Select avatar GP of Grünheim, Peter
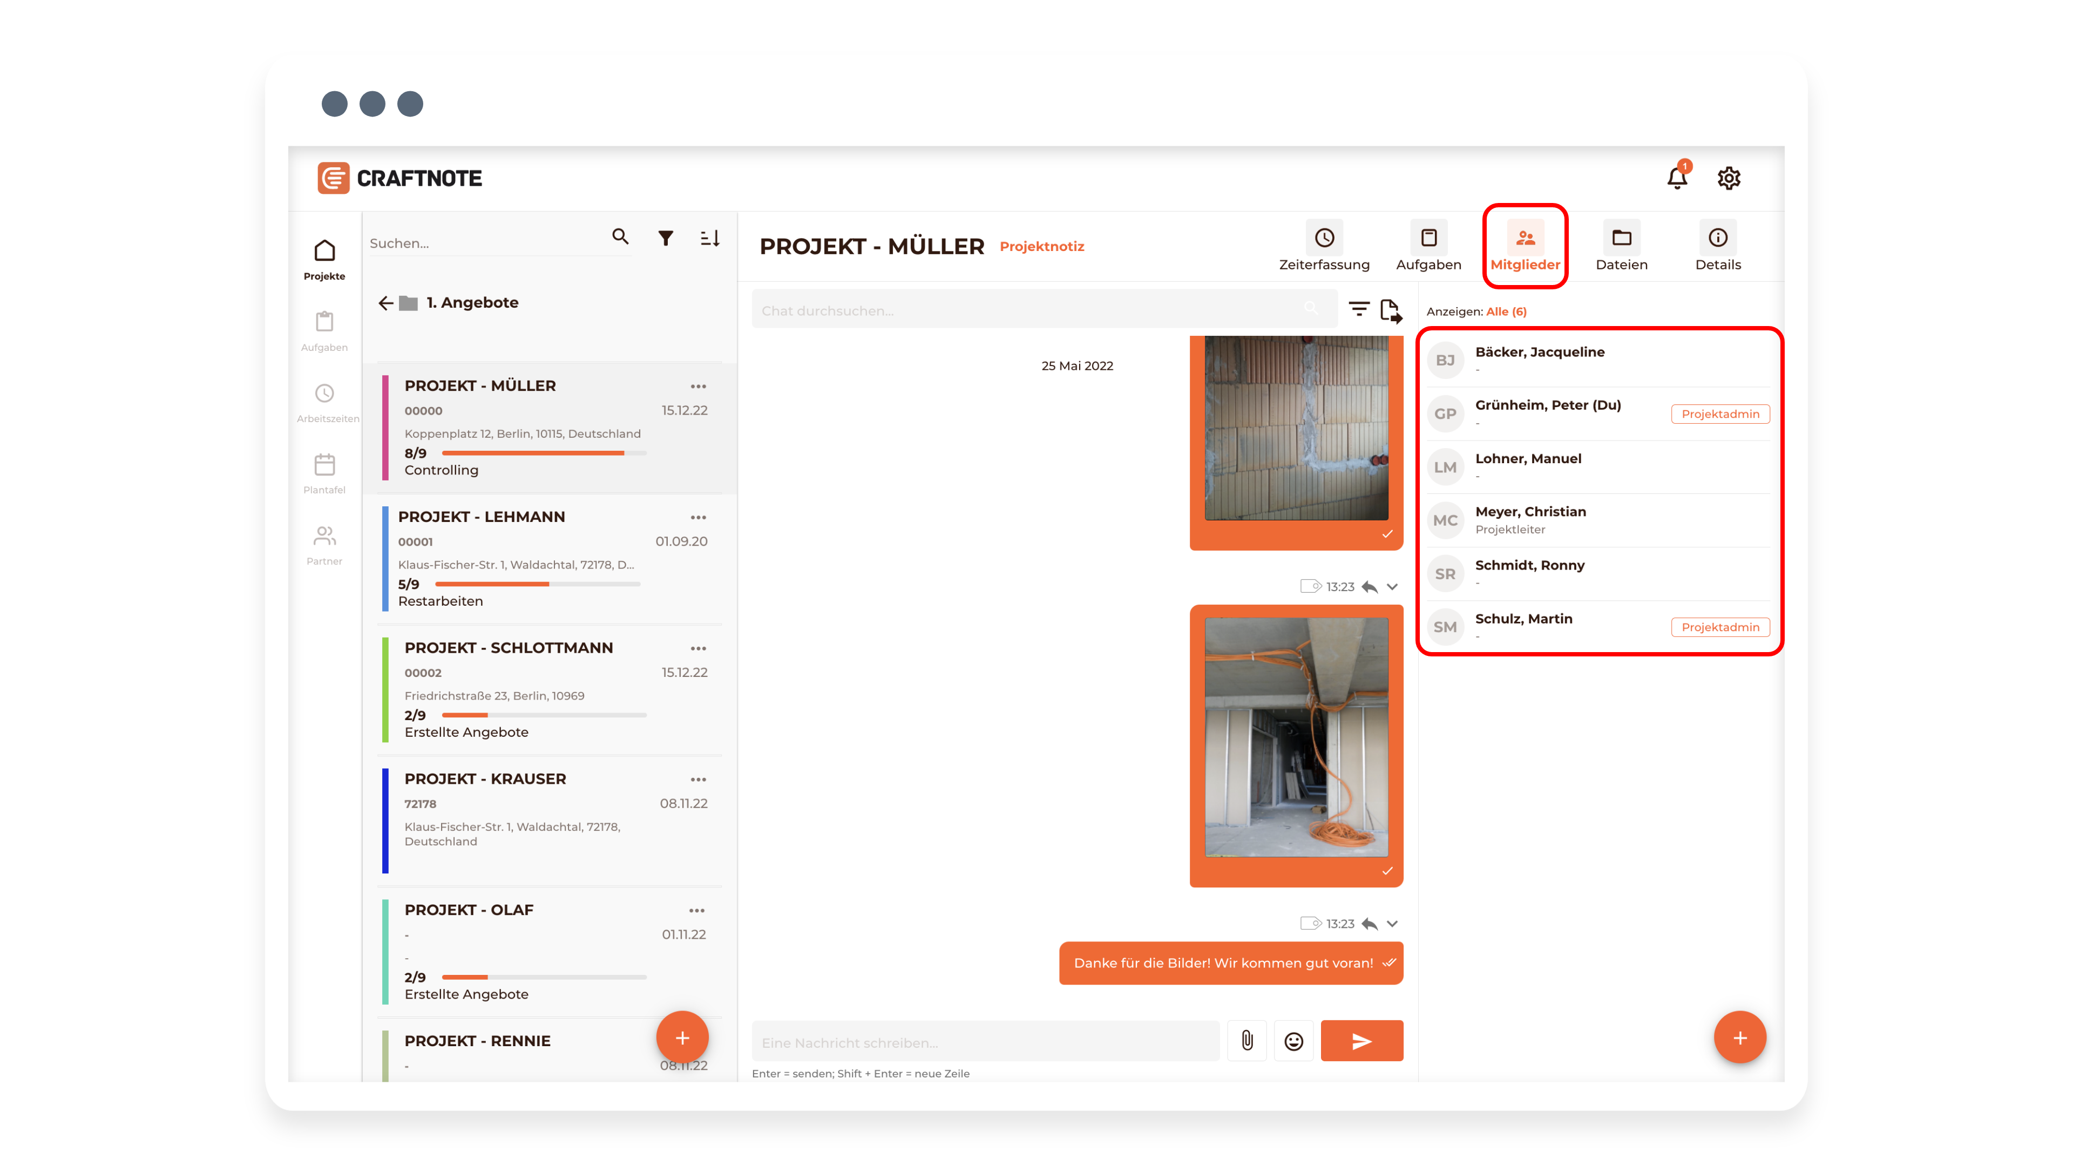The width and height of the screenshot is (2073, 1166). pos(1445,413)
